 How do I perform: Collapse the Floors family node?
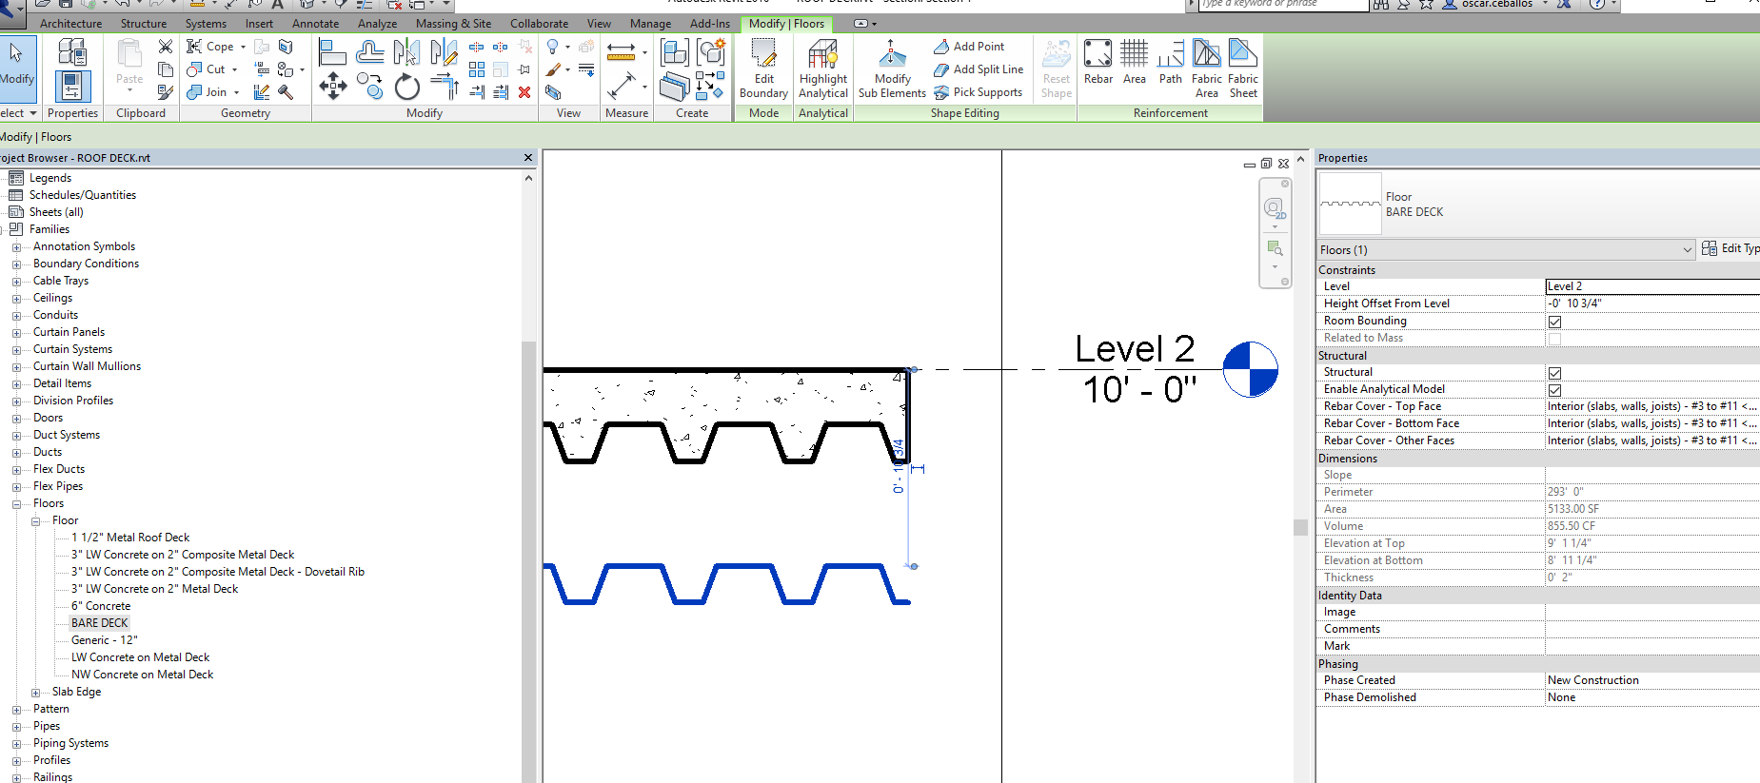16,504
